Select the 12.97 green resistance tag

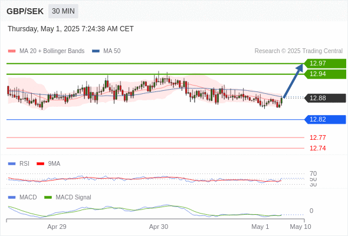(x=325, y=64)
